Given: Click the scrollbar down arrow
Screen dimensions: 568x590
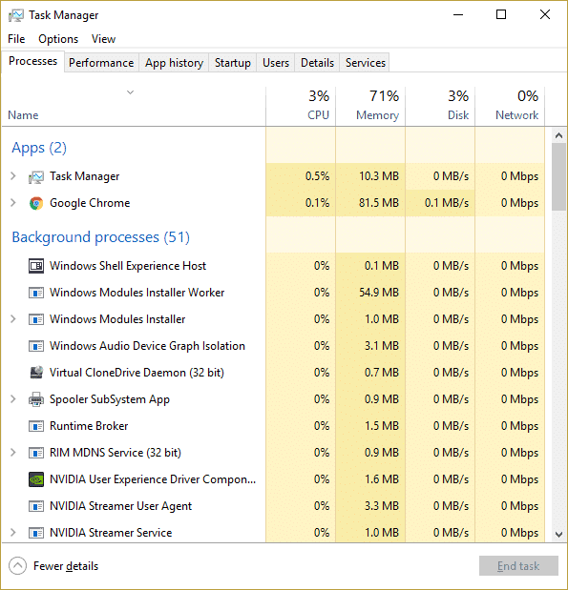Looking at the screenshot, I should point(559,535).
